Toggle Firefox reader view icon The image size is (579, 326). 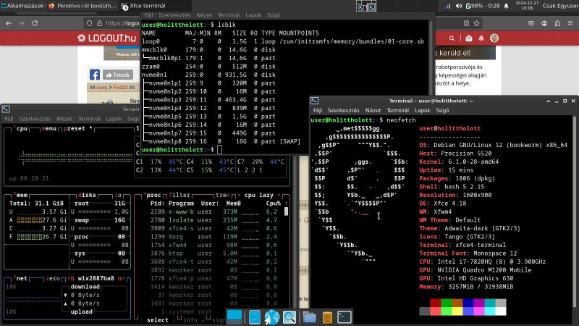click(x=466, y=23)
